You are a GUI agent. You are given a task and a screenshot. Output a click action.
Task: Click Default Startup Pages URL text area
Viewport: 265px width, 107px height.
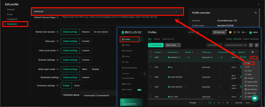click(119, 20)
